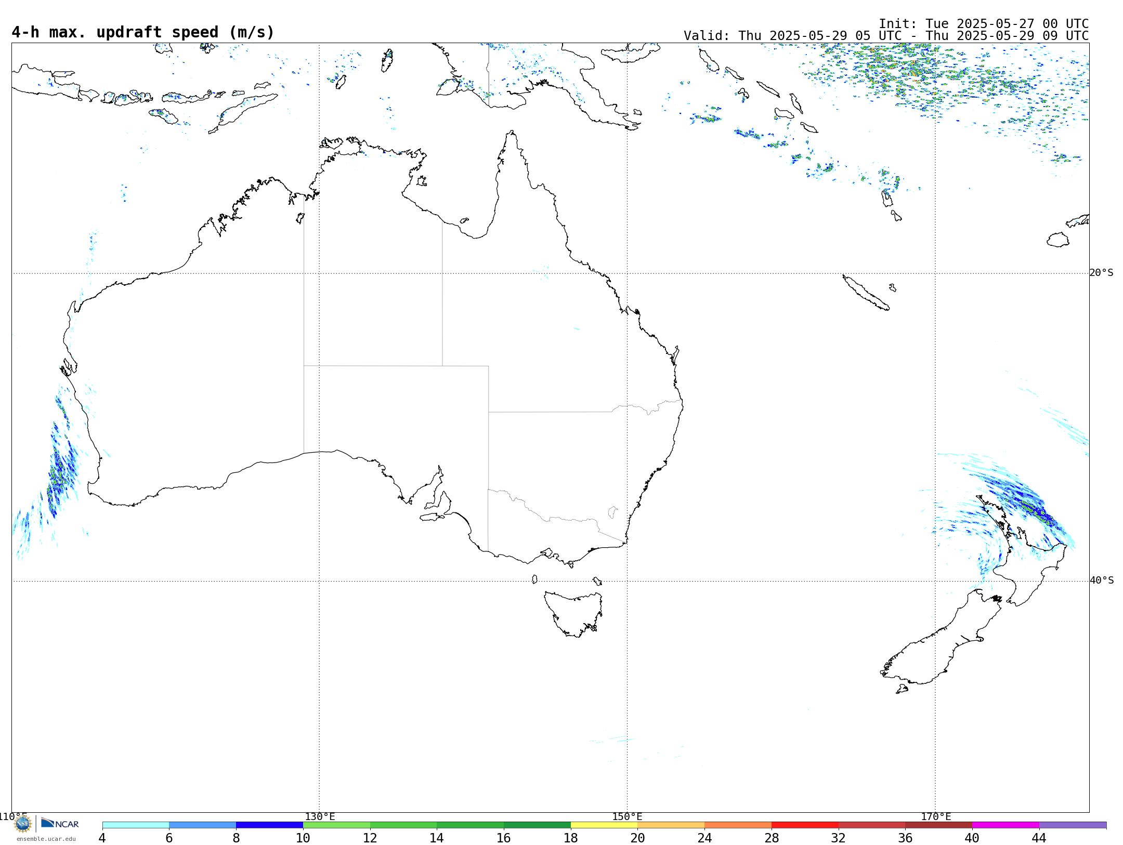Click the Tasmania island outline on the map

[x=573, y=614]
